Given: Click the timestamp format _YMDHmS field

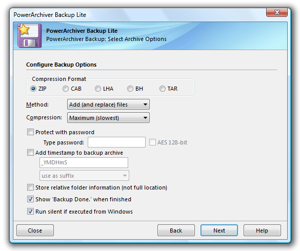Looking at the screenshot, I should coord(84,162).
